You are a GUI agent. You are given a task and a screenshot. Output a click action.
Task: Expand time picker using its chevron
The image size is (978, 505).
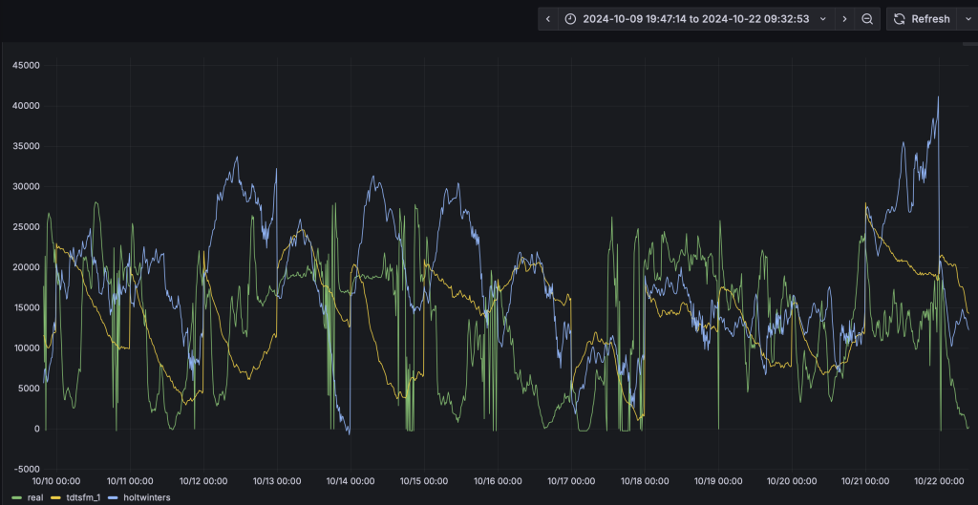[822, 19]
